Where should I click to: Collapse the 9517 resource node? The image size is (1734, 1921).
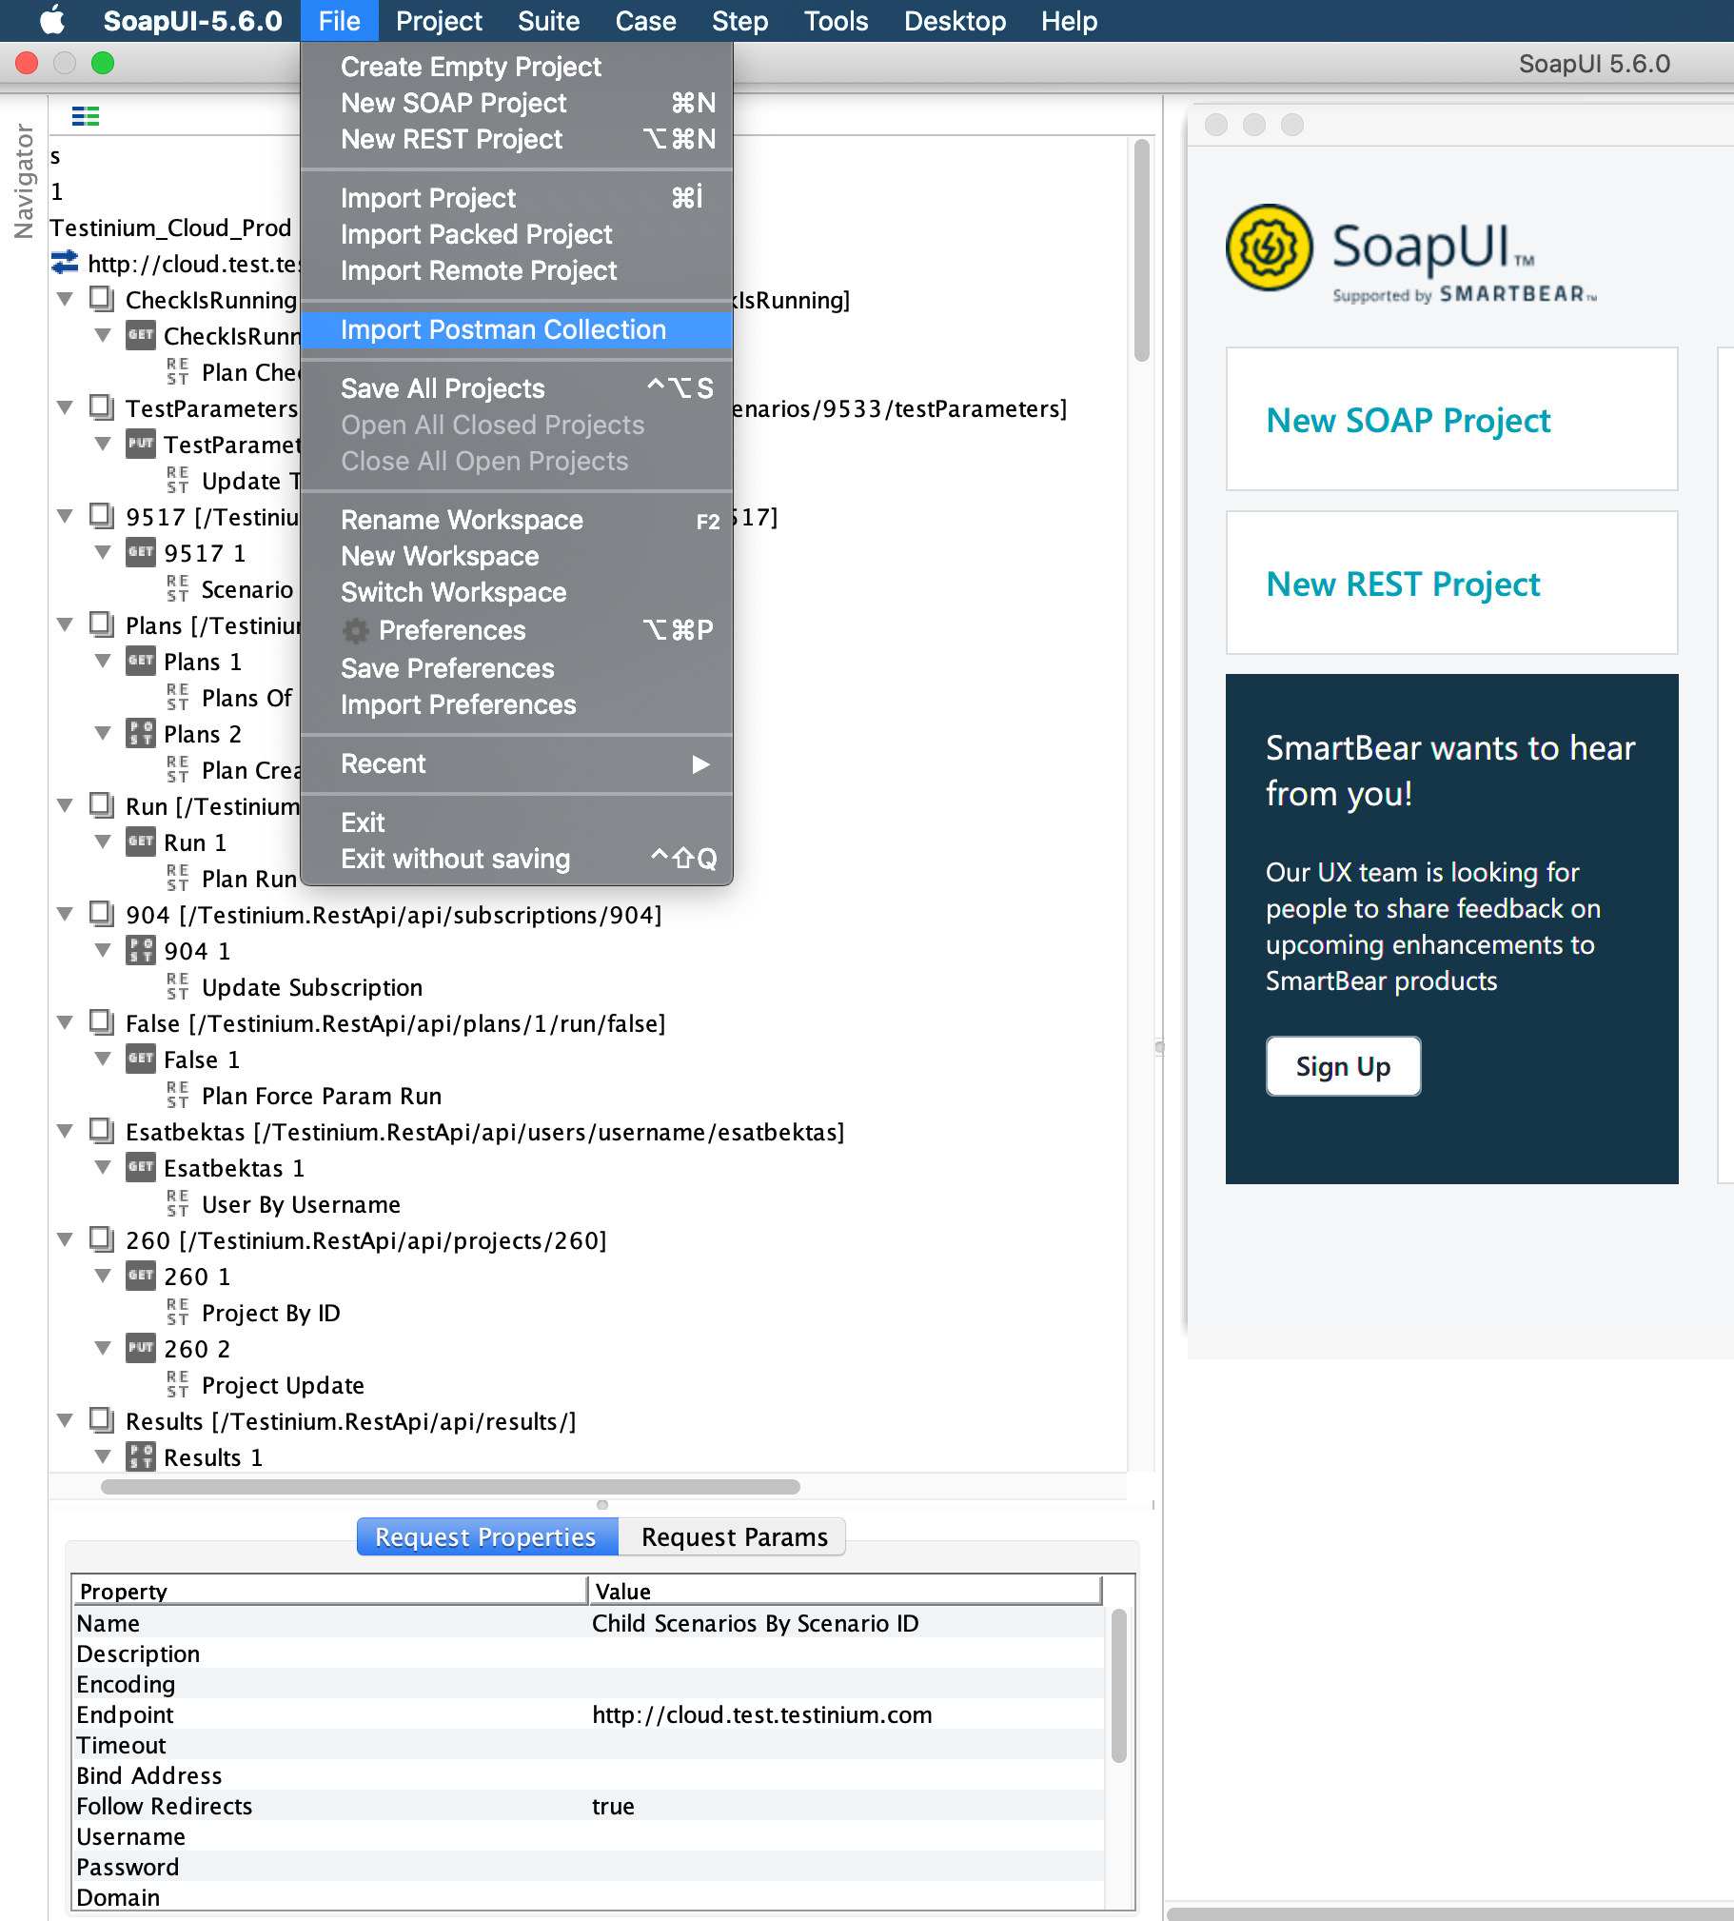click(x=65, y=517)
